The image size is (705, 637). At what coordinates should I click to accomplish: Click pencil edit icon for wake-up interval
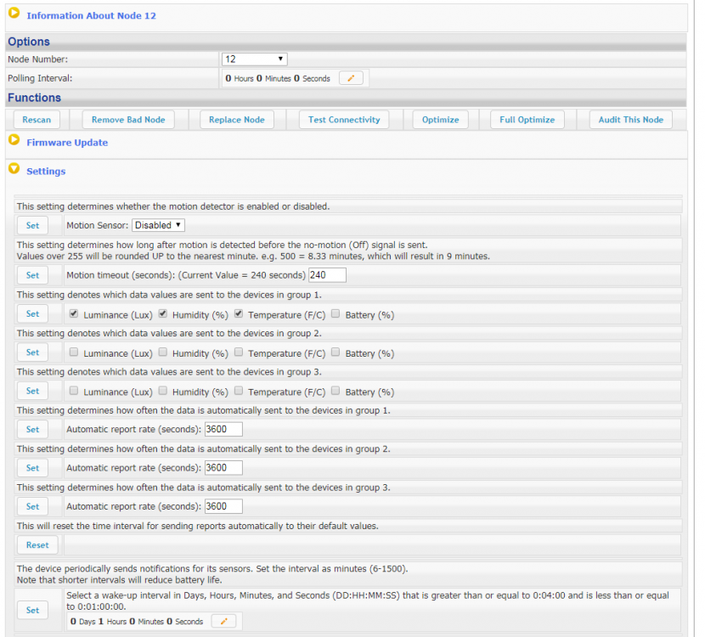pyautogui.click(x=224, y=621)
